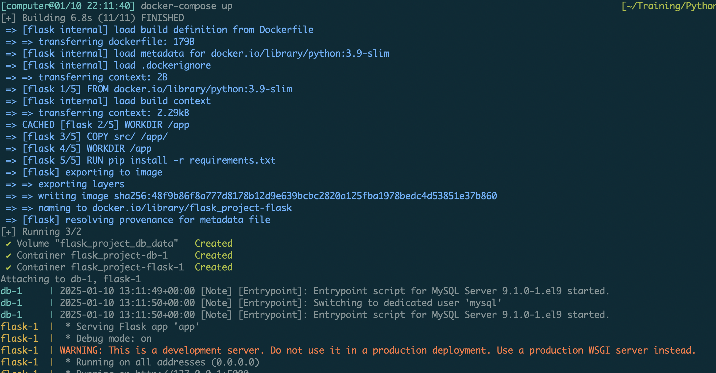
Task: Click the prompt timestamp '[computer@01/10 22:11:40]'
Action: 68,6
